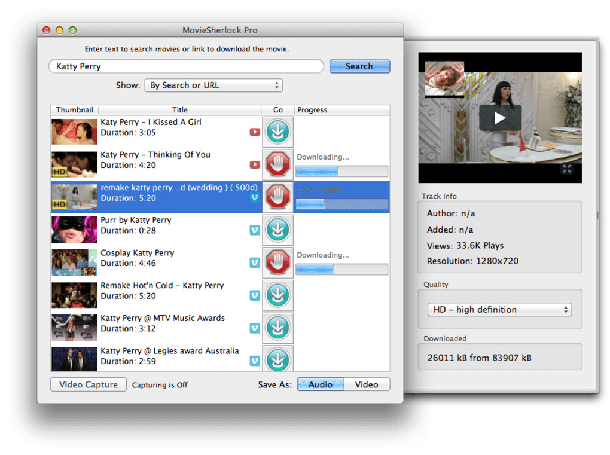Click Vimeo icon on Remake Hot'n Cold row

click(255, 295)
